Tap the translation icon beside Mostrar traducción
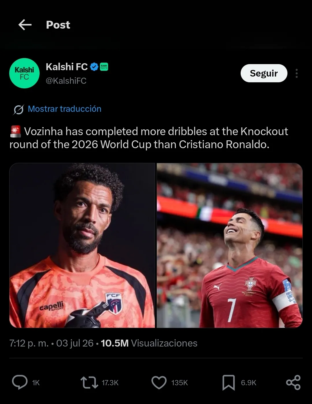This screenshot has height=404, width=312. point(18,110)
